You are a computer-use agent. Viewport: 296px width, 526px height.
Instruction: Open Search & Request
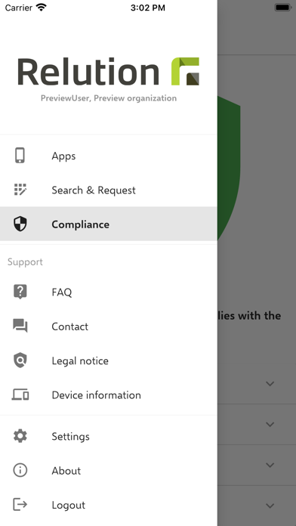[x=108, y=190]
